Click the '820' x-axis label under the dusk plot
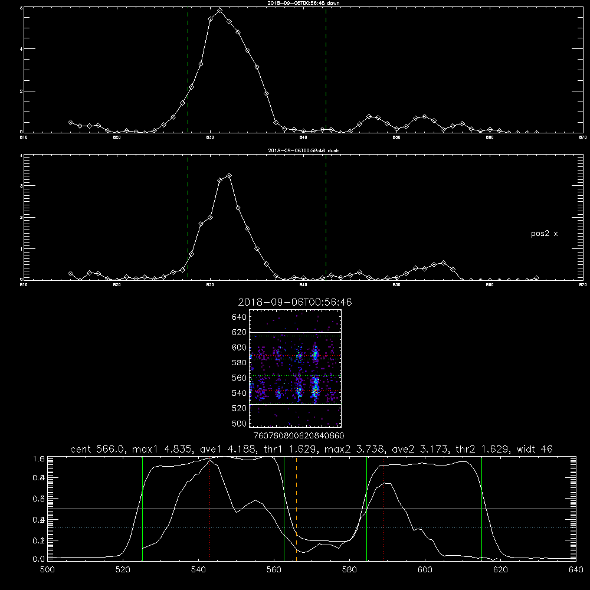 click(117, 285)
